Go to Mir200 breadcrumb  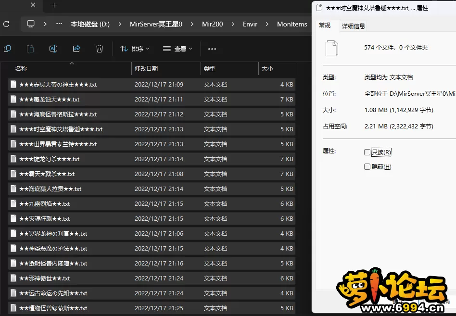tap(212, 24)
